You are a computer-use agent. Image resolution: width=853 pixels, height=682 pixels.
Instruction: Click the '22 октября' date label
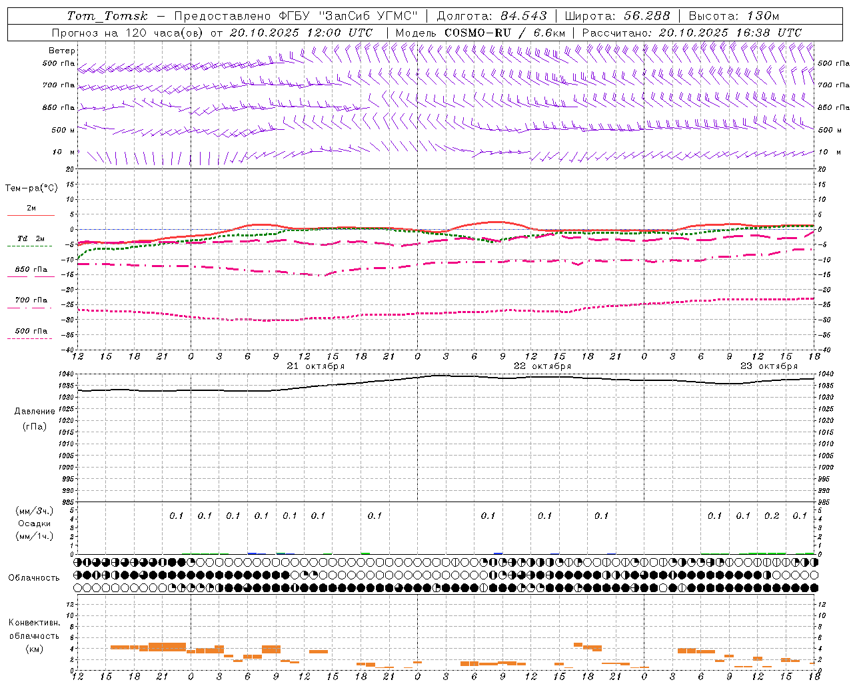pos(542,366)
